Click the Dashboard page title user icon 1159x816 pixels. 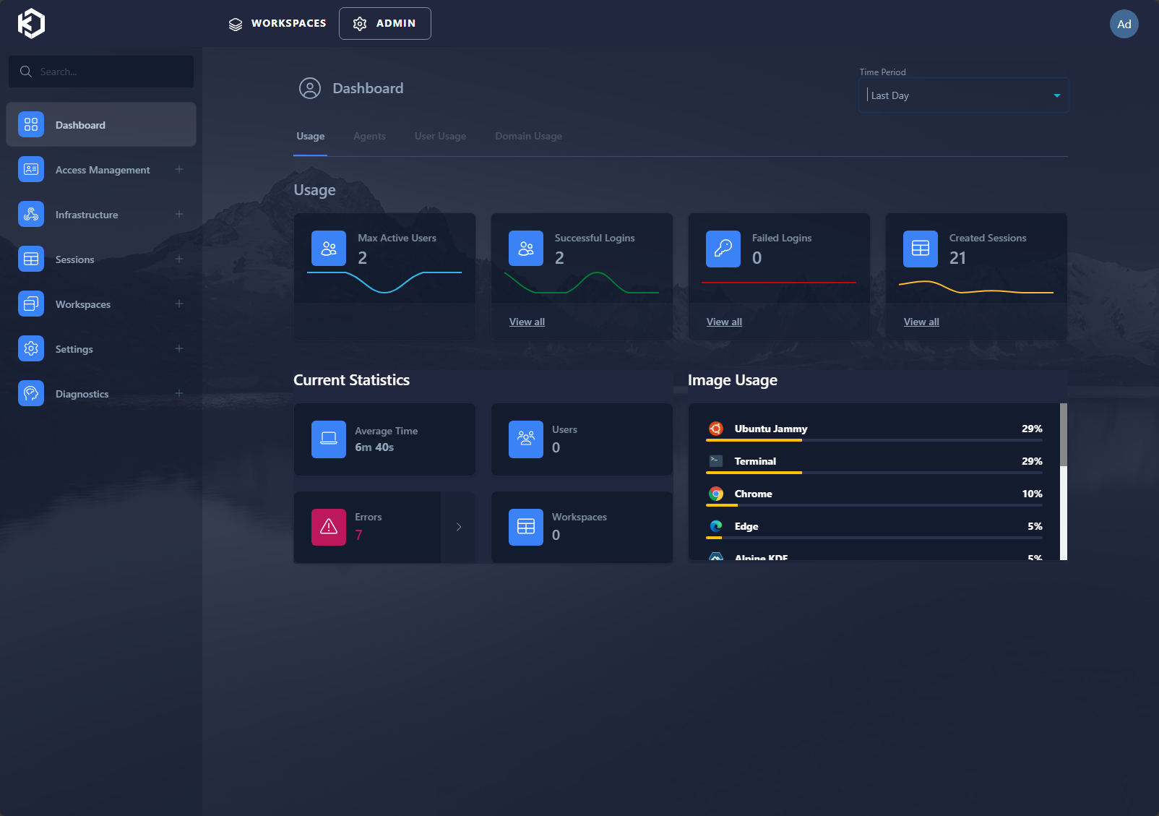(x=310, y=88)
